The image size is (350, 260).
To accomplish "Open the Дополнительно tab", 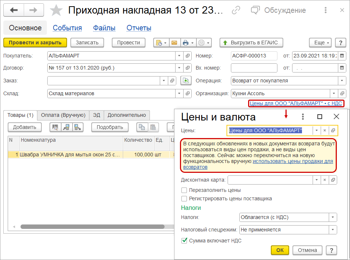I will pyautogui.click(x=126, y=115).
